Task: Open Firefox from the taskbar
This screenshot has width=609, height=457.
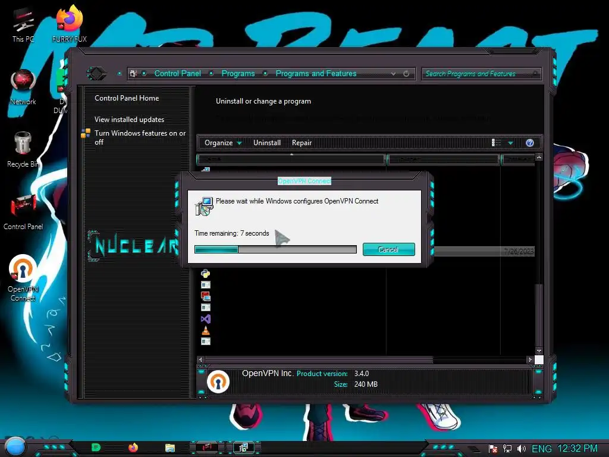Action: pyautogui.click(x=133, y=447)
